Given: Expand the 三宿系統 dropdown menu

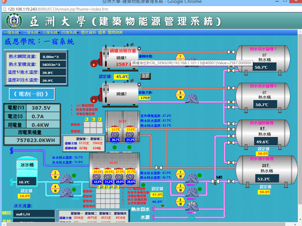Looking at the screenshot, I should pyautogui.click(x=51, y=32).
